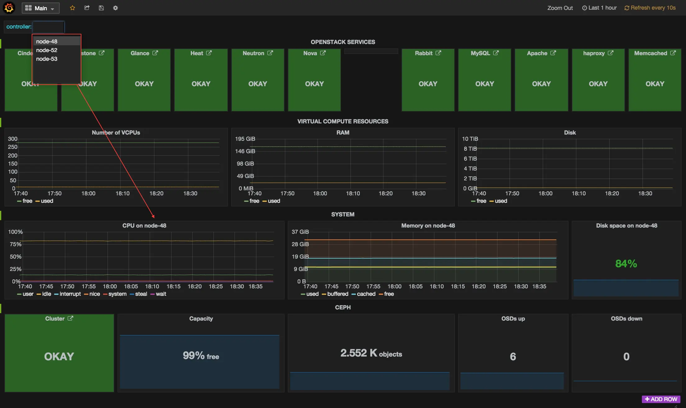Open Ceph Cluster external link icon

coord(71,318)
